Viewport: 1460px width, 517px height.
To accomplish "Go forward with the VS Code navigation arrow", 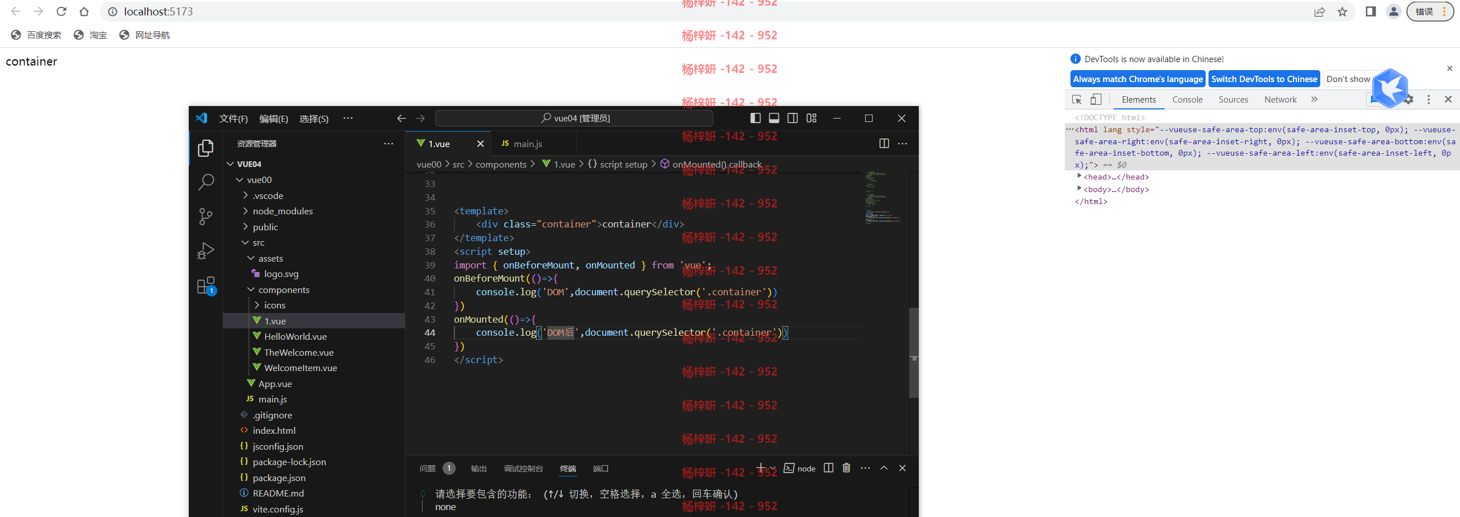I will tap(420, 118).
